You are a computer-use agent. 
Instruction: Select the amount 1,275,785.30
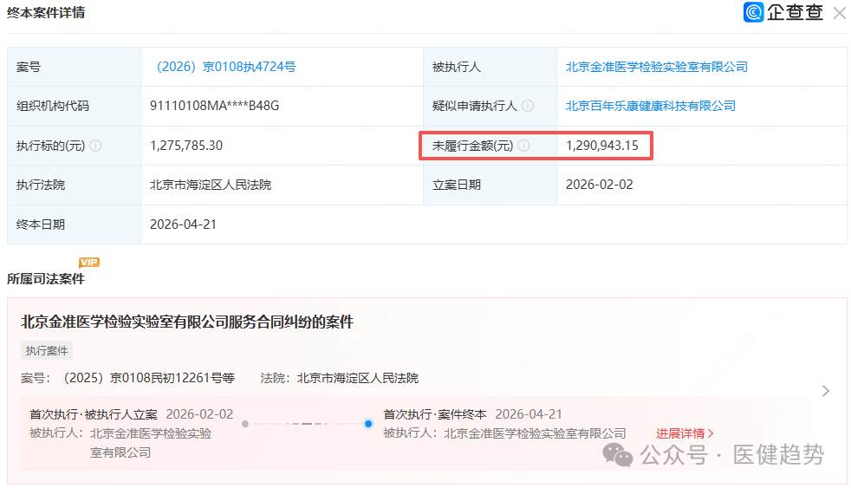(x=186, y=146)
